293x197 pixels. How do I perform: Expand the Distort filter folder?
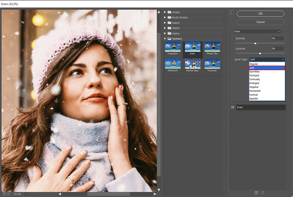pos(165,23)
